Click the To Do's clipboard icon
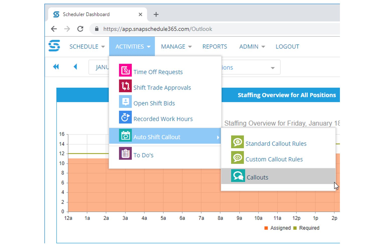Viewport: 371px width, 247px height. (125, 153)
